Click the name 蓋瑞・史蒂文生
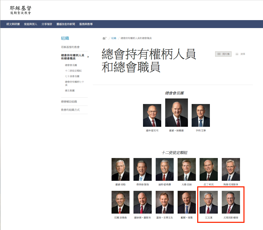263x230 pixels. click(165, 218)
